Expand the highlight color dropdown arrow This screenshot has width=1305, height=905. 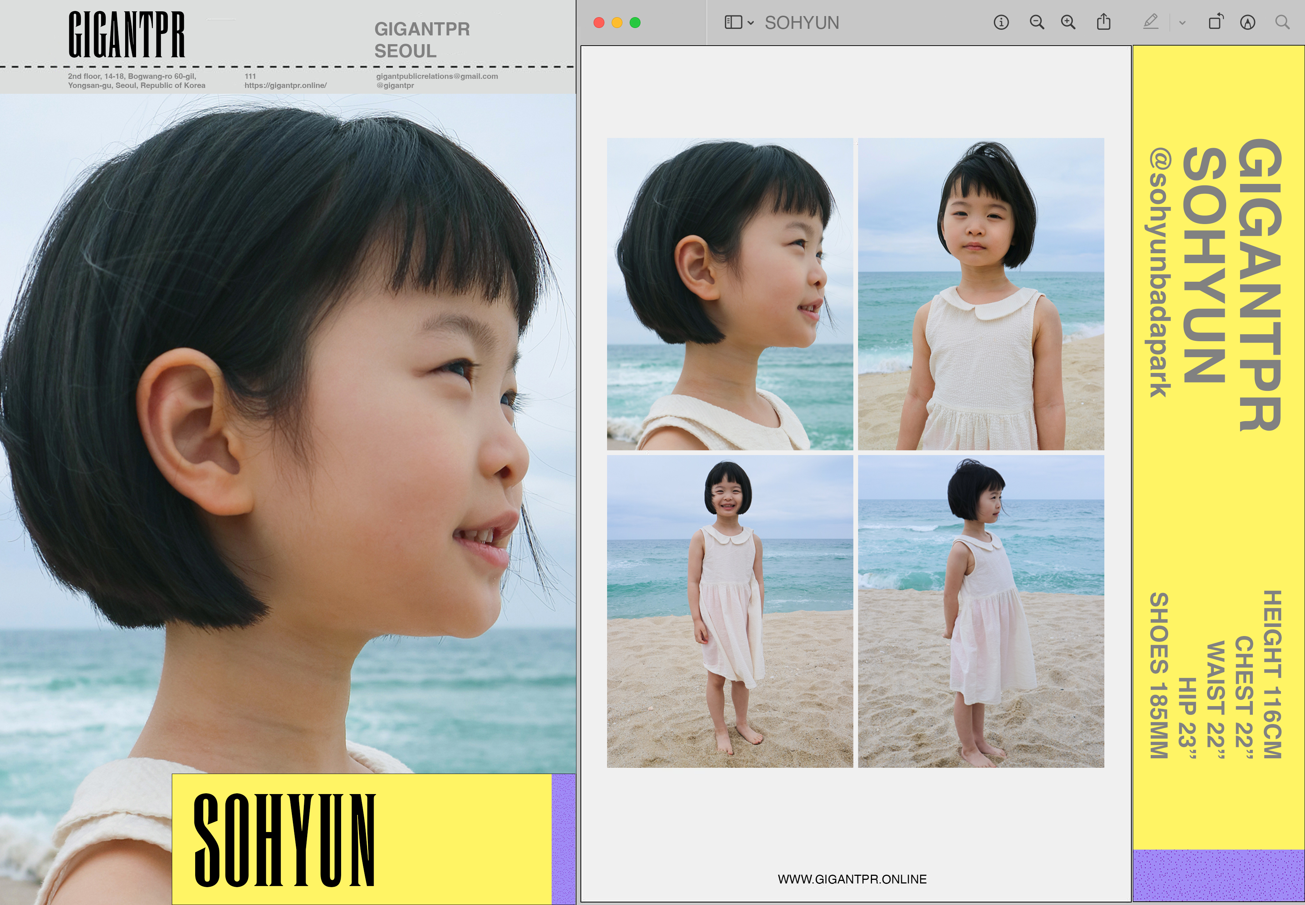(x=1182, y=23)
